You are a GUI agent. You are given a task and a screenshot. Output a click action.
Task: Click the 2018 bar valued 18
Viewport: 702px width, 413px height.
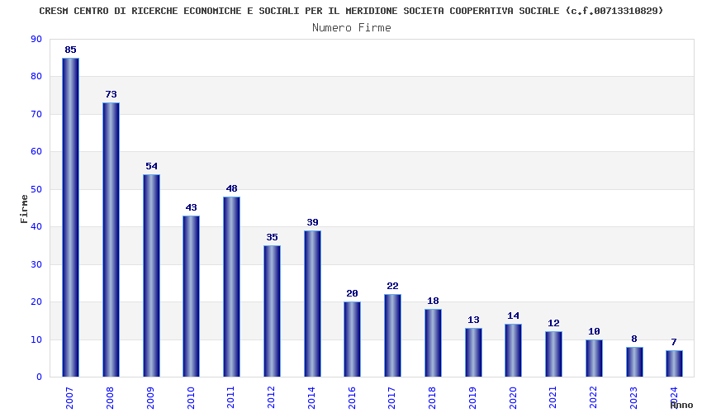click(x=433, y=343)
